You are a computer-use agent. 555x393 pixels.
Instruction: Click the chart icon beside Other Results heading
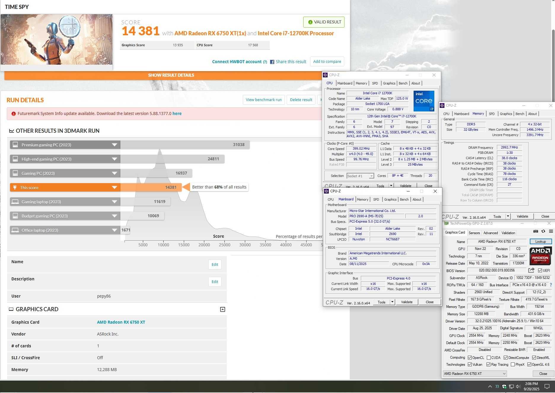coord(11,131)
